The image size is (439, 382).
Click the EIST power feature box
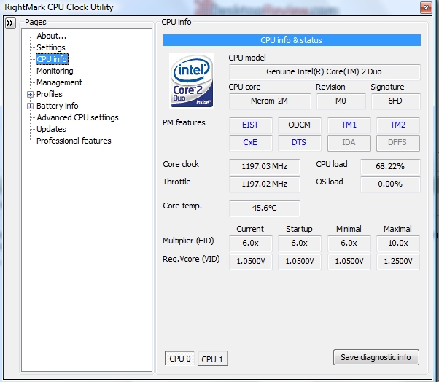[251, 125]
